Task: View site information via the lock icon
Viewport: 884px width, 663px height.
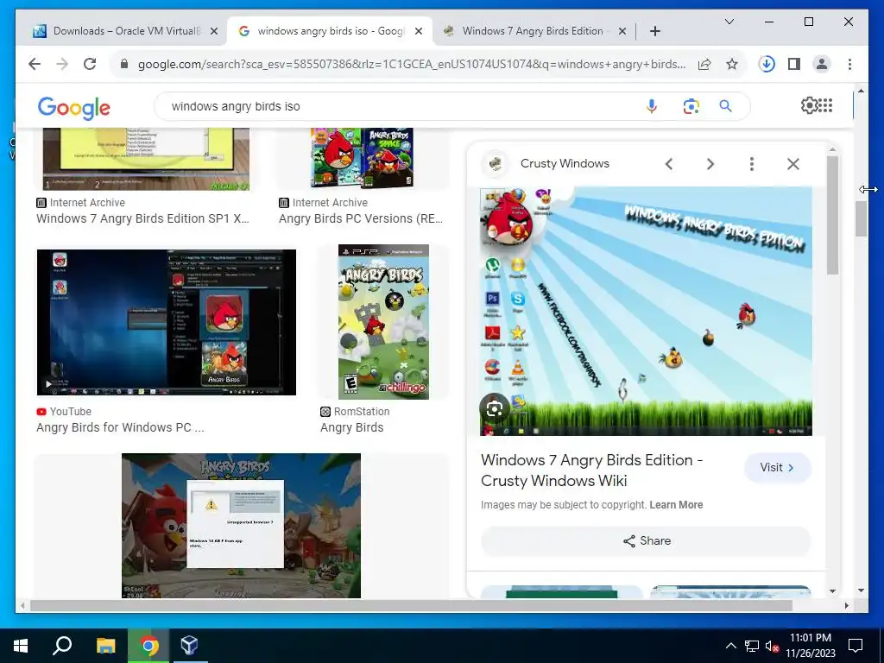Action: 124,64
